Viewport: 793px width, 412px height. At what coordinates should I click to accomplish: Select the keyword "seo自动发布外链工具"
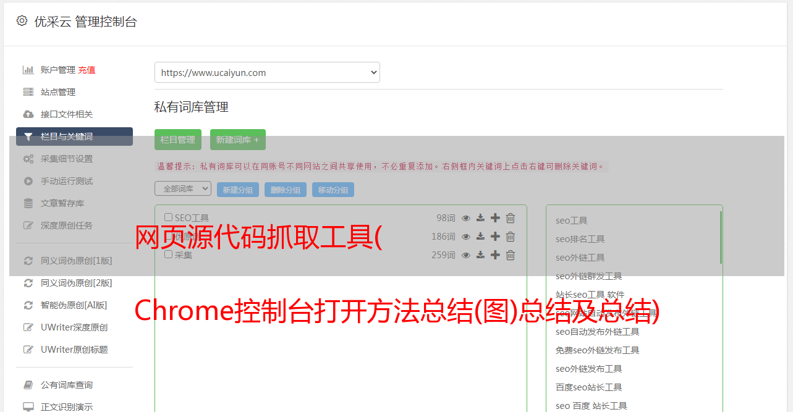pyautogui.click(x=598, y=332)
